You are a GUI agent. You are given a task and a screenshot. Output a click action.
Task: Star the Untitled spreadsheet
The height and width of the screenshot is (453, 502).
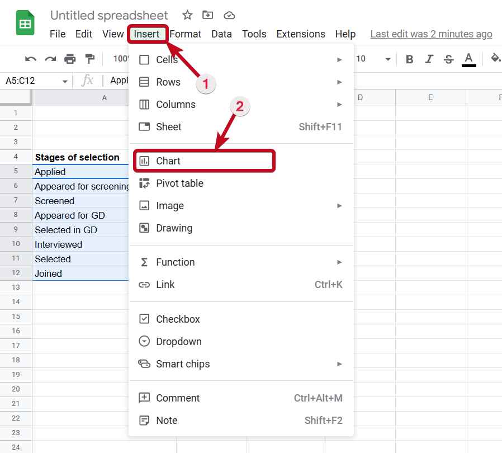(x=187, y=15)
